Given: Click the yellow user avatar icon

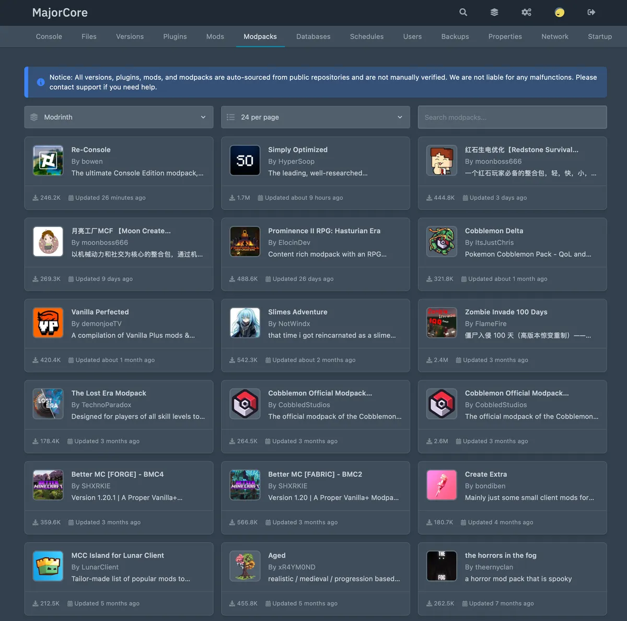Looking at the screenshot, I should (560, 12).
